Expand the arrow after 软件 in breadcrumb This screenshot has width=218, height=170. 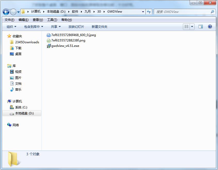[81, 12]
